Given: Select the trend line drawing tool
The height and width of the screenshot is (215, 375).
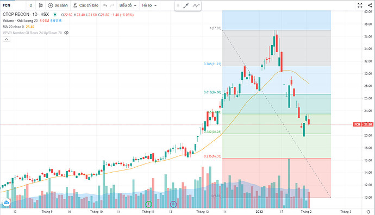Looking at the screenshot, I should pos(186,5).
